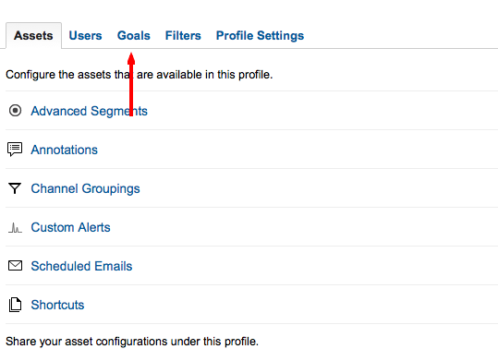Click the Scheduled Emails envelope icon
This screenshot has width=498, height=349.
15,266
